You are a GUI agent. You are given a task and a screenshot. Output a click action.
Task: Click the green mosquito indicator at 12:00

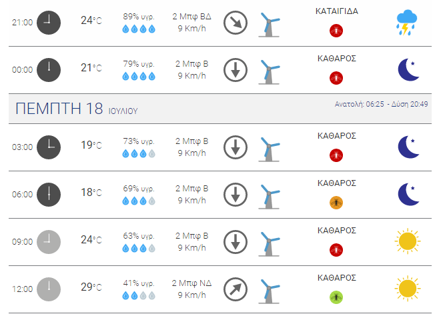(x=336, y=297)
